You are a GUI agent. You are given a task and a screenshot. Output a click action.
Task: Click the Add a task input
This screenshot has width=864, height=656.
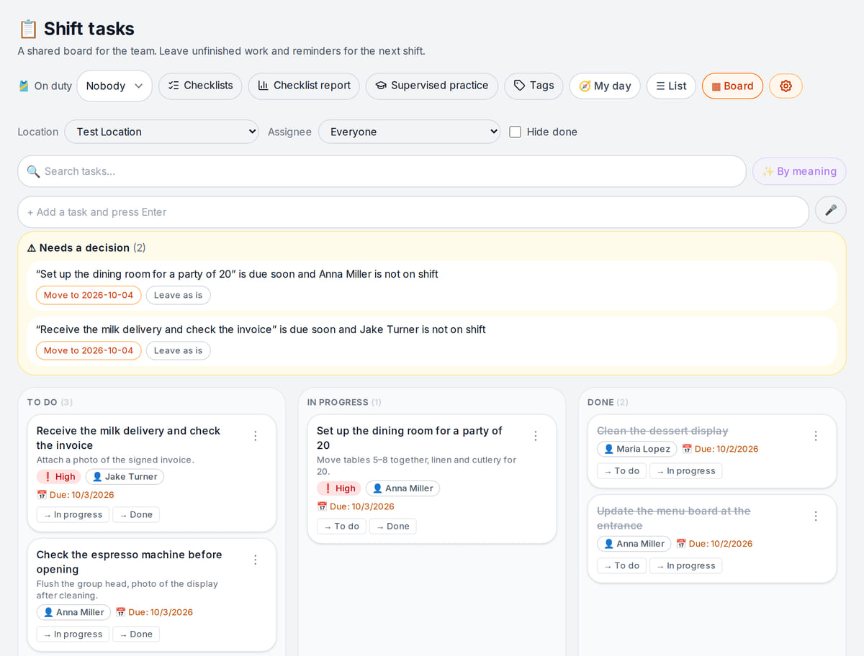[413, 211]
